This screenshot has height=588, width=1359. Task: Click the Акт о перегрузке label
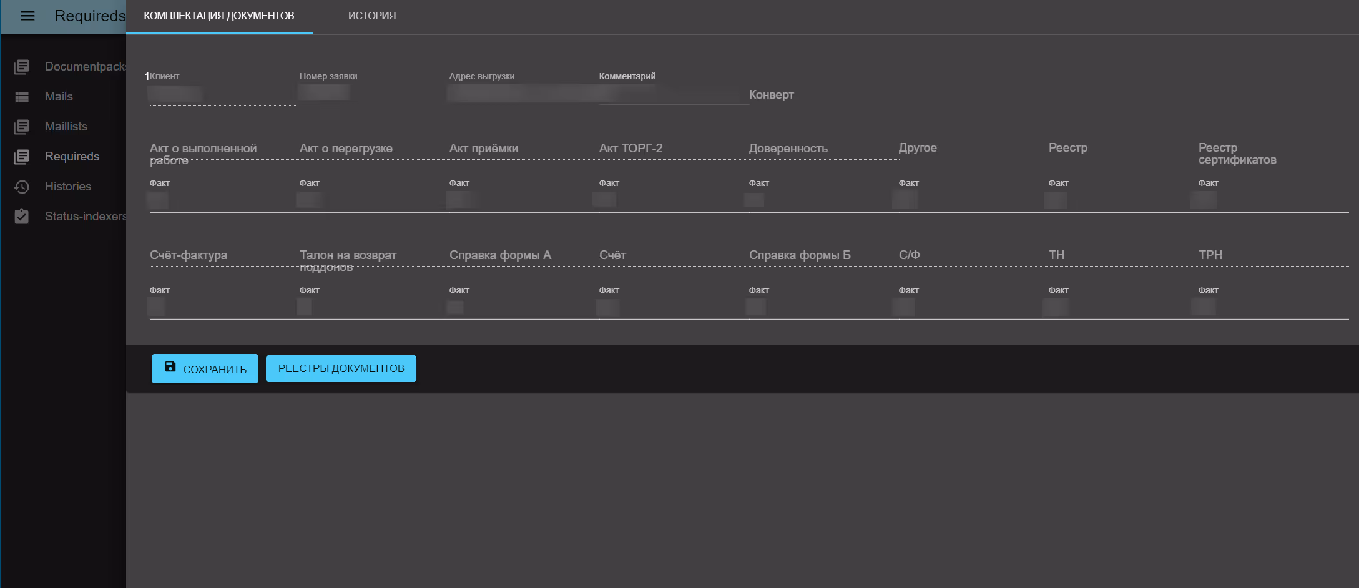click(x=346, y=148)
